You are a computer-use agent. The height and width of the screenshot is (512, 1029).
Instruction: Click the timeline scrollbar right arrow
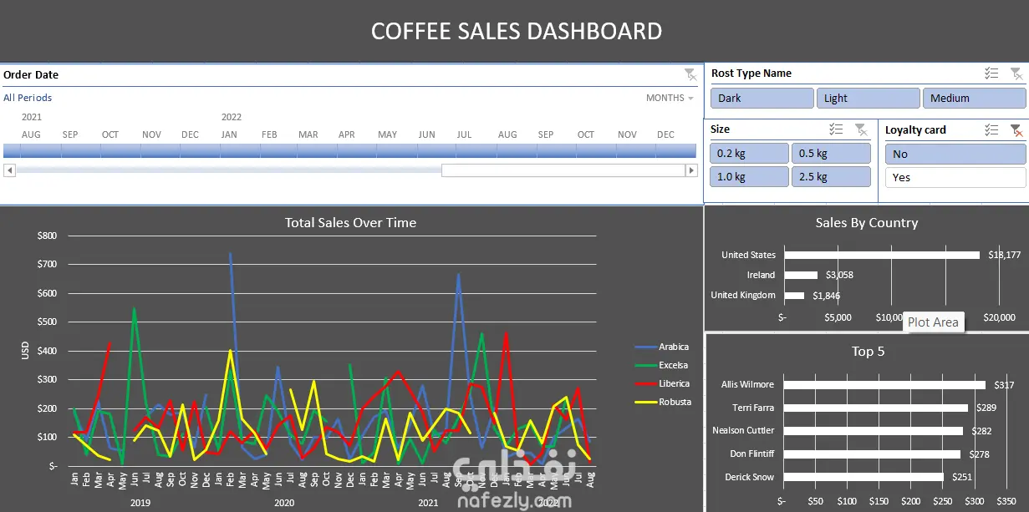(x=691, y=170)
